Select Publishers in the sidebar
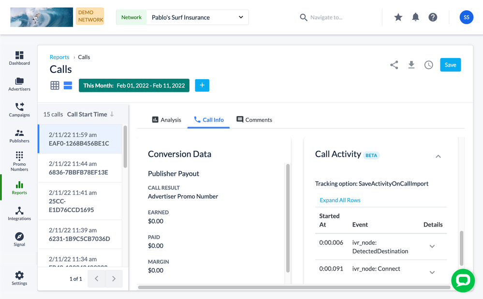The height and width of the screenshot is (299, 483). coord(19,136)
